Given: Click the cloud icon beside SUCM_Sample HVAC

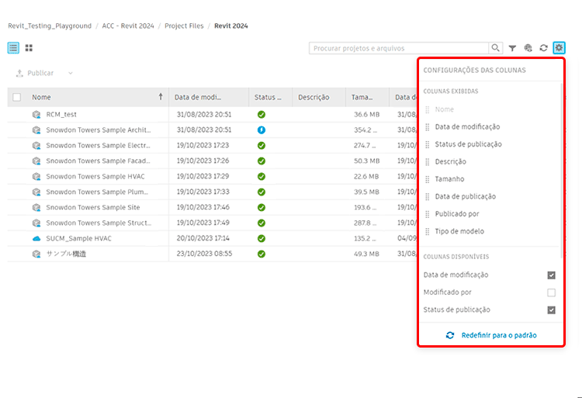Looking at the screenshot, I should click(36, 238).
